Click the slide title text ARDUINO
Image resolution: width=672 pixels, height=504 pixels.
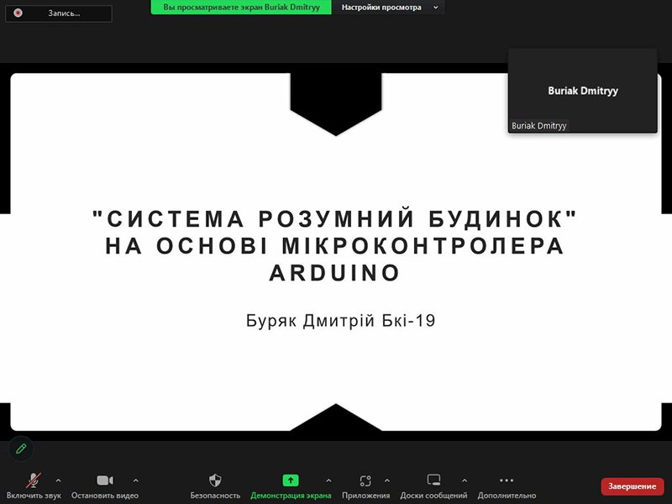334,272
